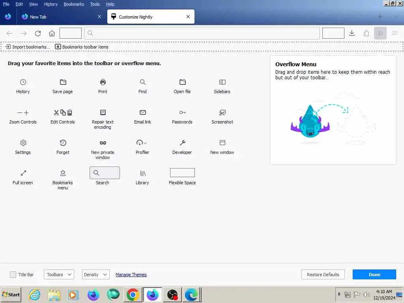Switch to the New Tab tab

coord(62,17)
